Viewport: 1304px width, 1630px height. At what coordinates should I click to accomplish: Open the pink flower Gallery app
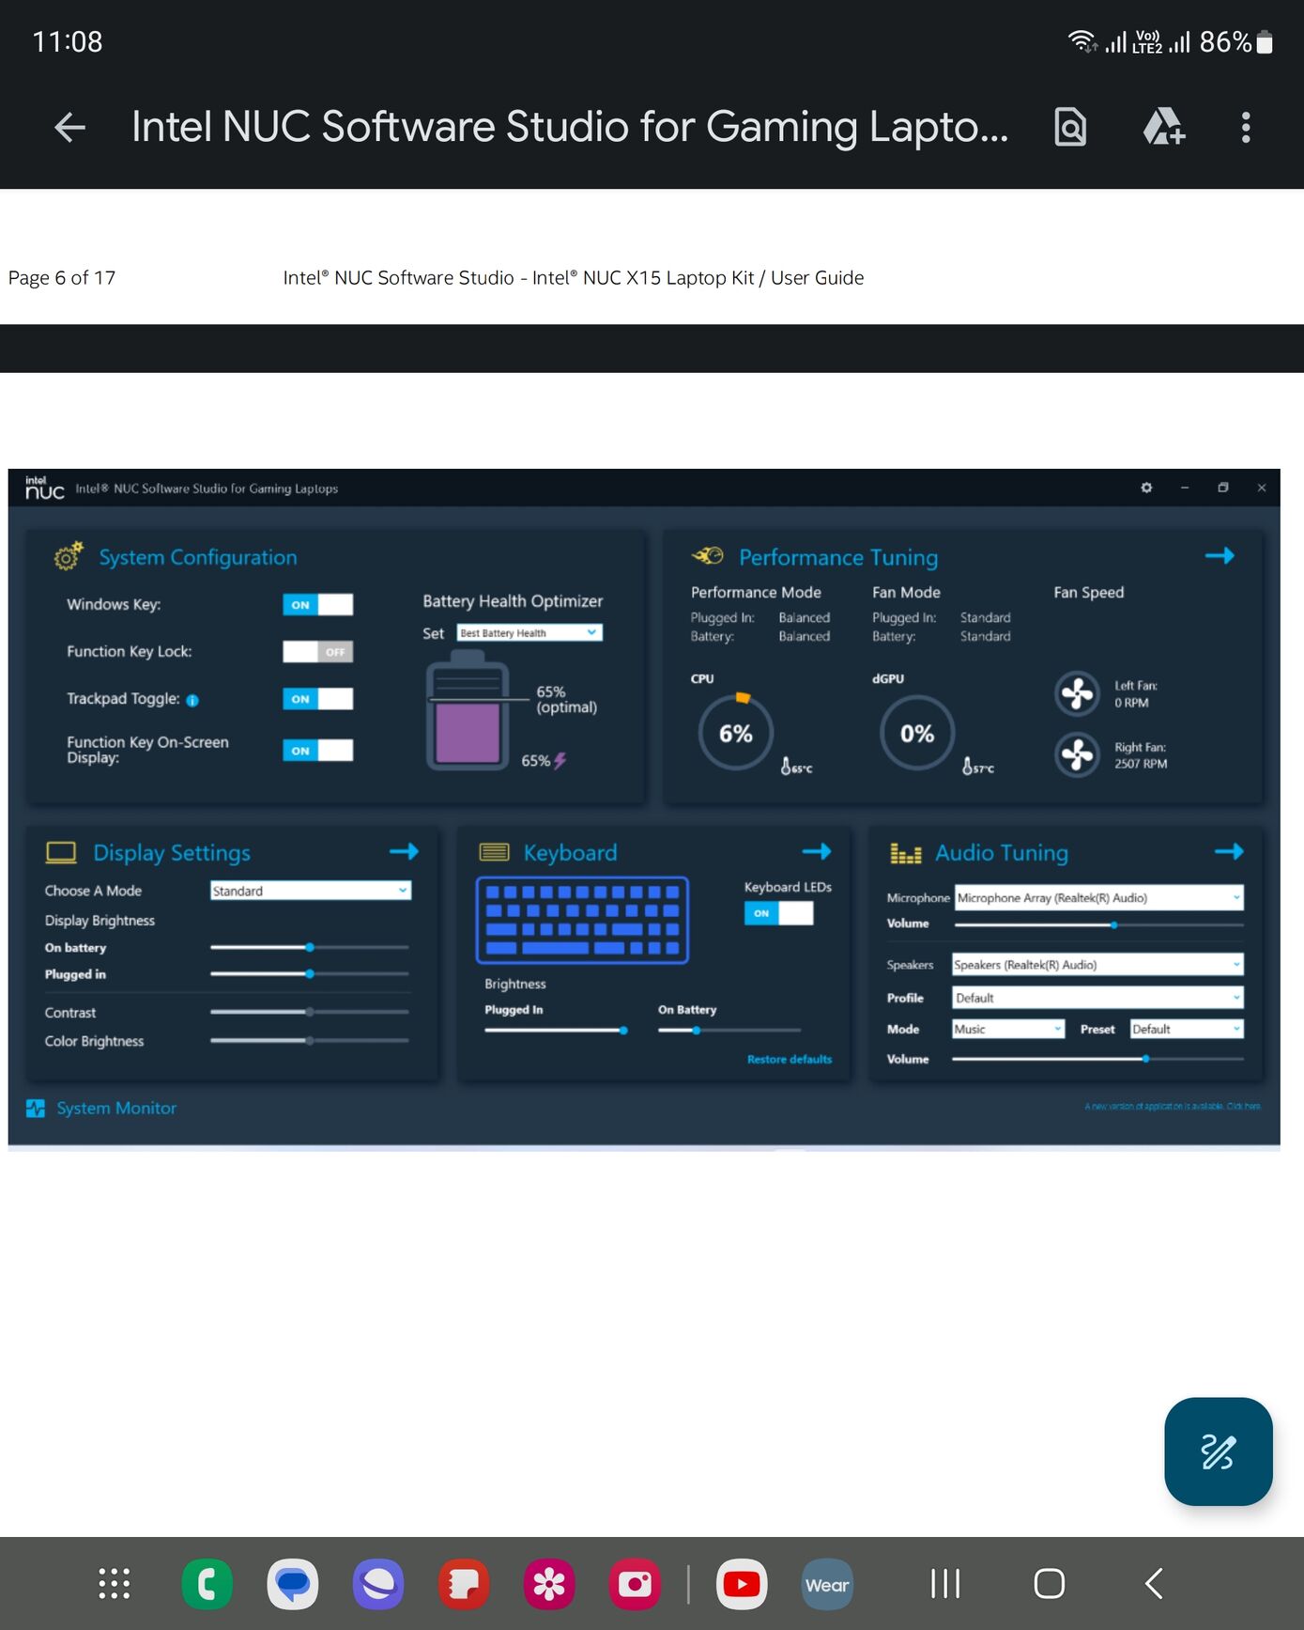coord(549,1584)
